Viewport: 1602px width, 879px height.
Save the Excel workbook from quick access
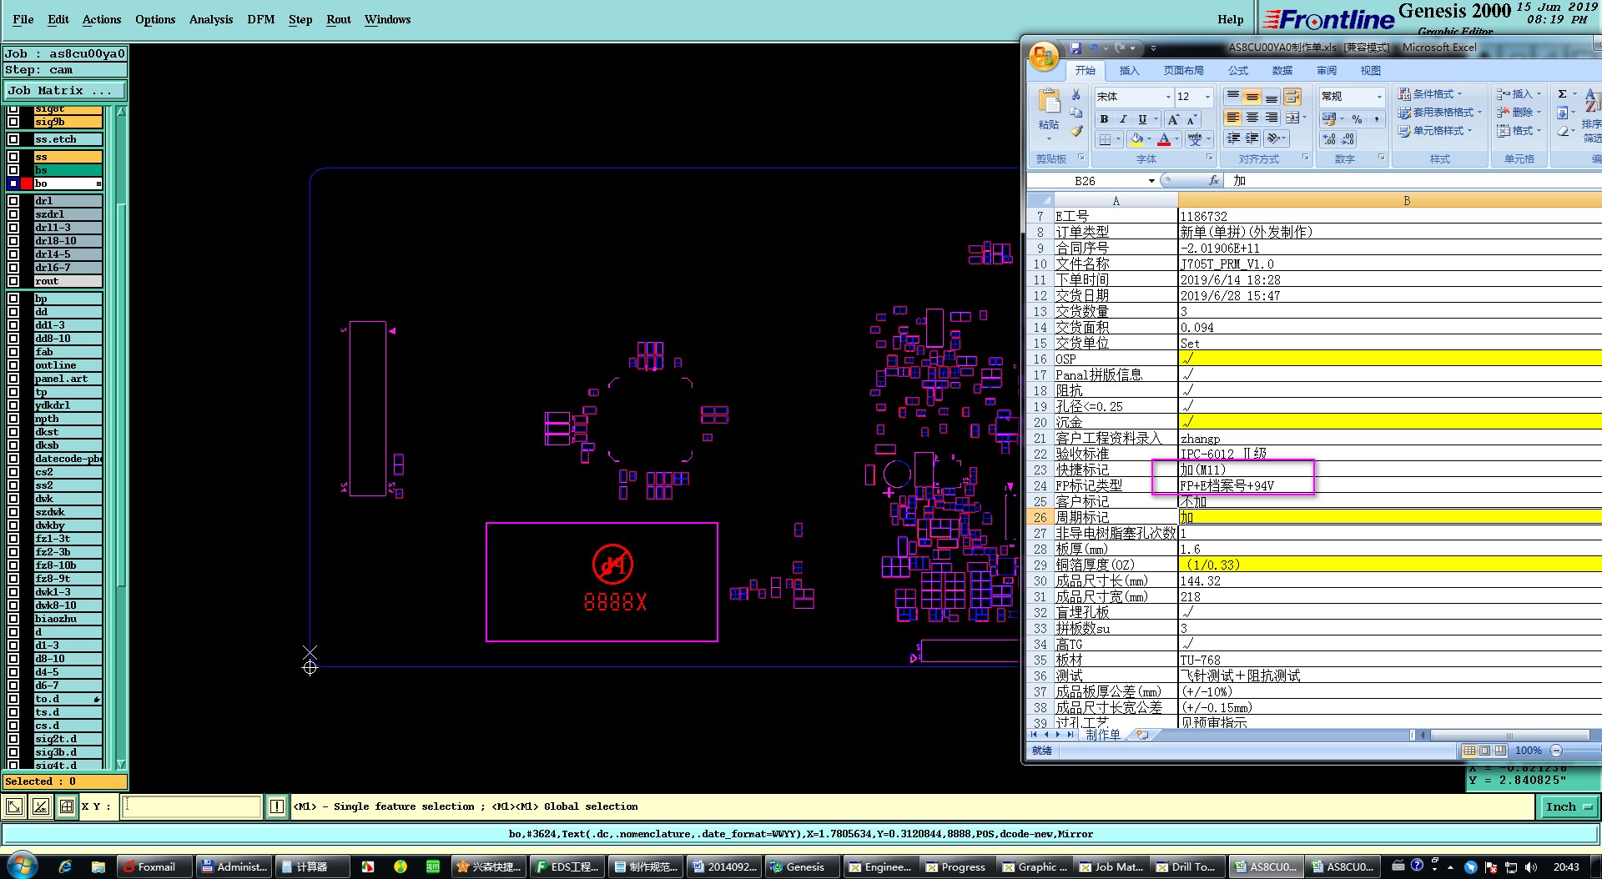click(1076, 48)
